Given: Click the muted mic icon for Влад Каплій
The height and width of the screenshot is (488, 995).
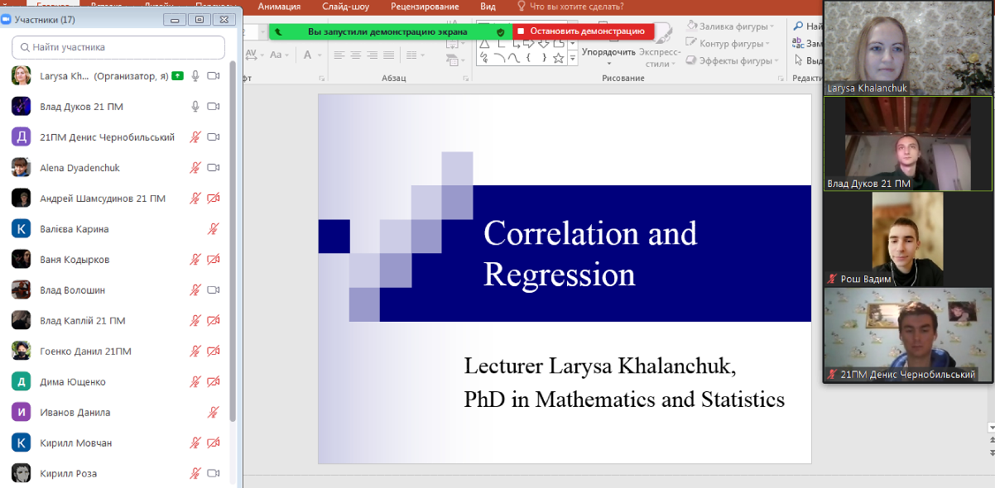Looking at the screenshot, I should click(x=195, y=321).
